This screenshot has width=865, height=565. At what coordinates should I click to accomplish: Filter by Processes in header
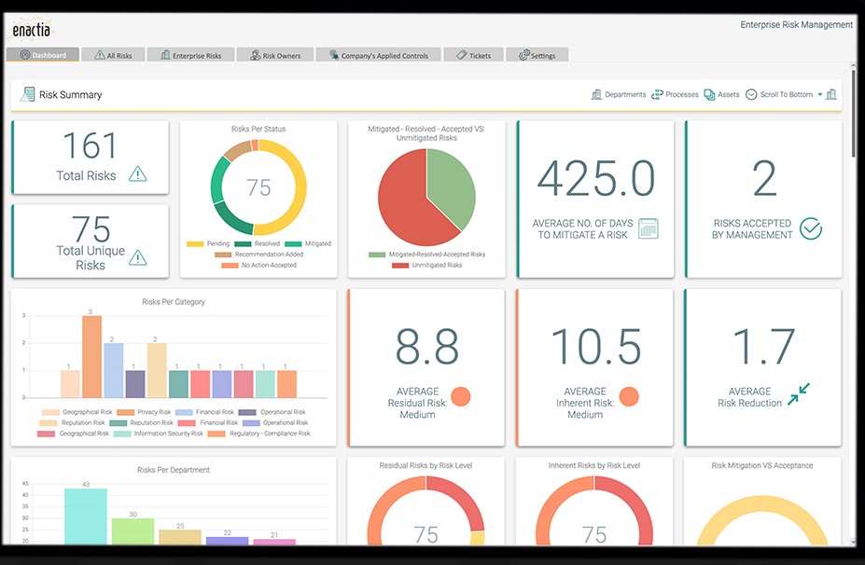(x=675, y=94)
